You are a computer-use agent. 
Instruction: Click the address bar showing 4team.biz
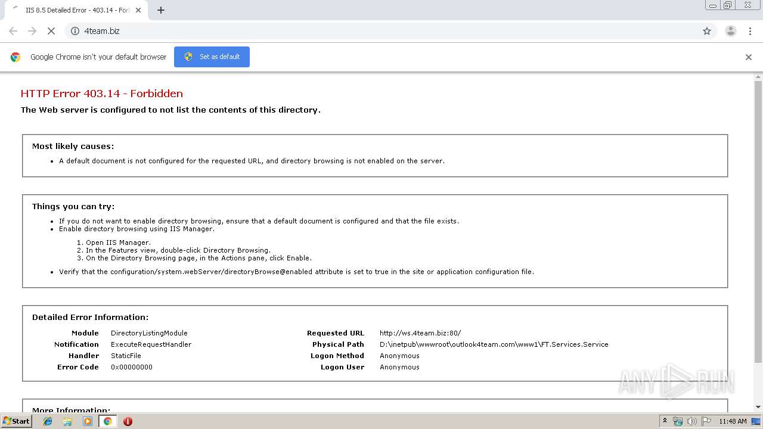coord(390,31)
